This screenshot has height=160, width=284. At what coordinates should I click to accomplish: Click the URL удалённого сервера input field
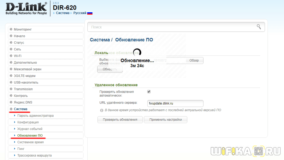tap(175, 103)
